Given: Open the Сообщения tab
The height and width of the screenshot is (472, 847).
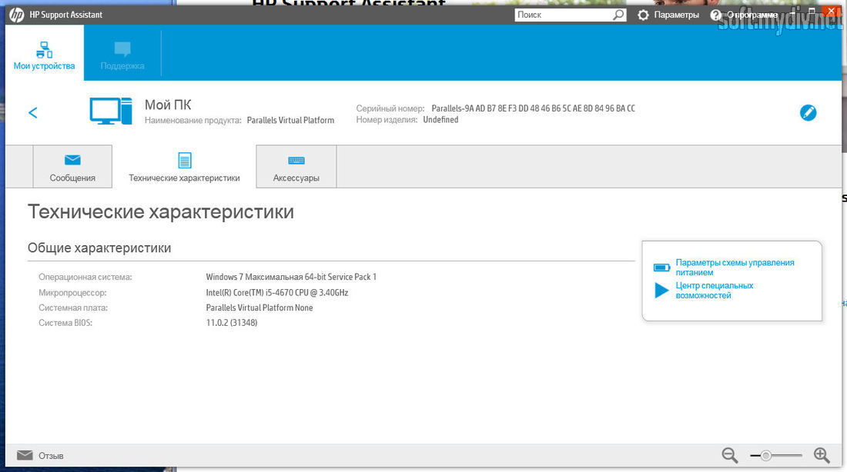Looking at the screenshot, I should click(72, 167).
